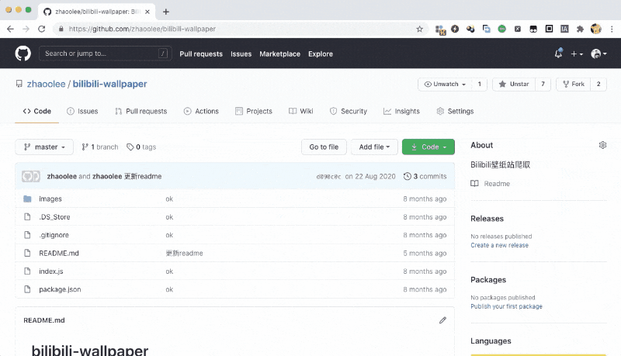
Task: Open the Wiki tab
Action: [x=301, y=111]
